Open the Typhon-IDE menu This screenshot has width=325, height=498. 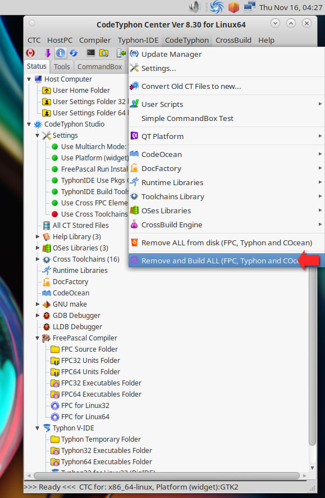tap(138, 41)
